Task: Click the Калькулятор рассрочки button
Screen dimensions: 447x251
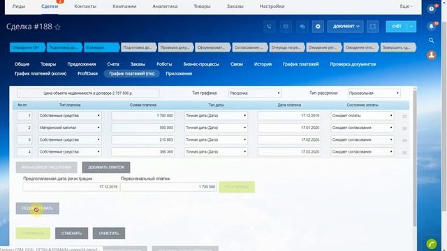Action: coord(47,167)
